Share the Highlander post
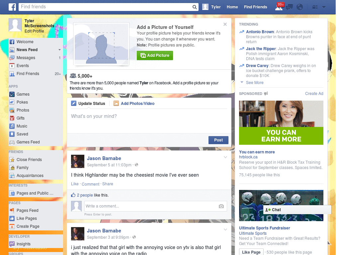The width and height of the screenshot is (340, 255). (x=108, y=184)
